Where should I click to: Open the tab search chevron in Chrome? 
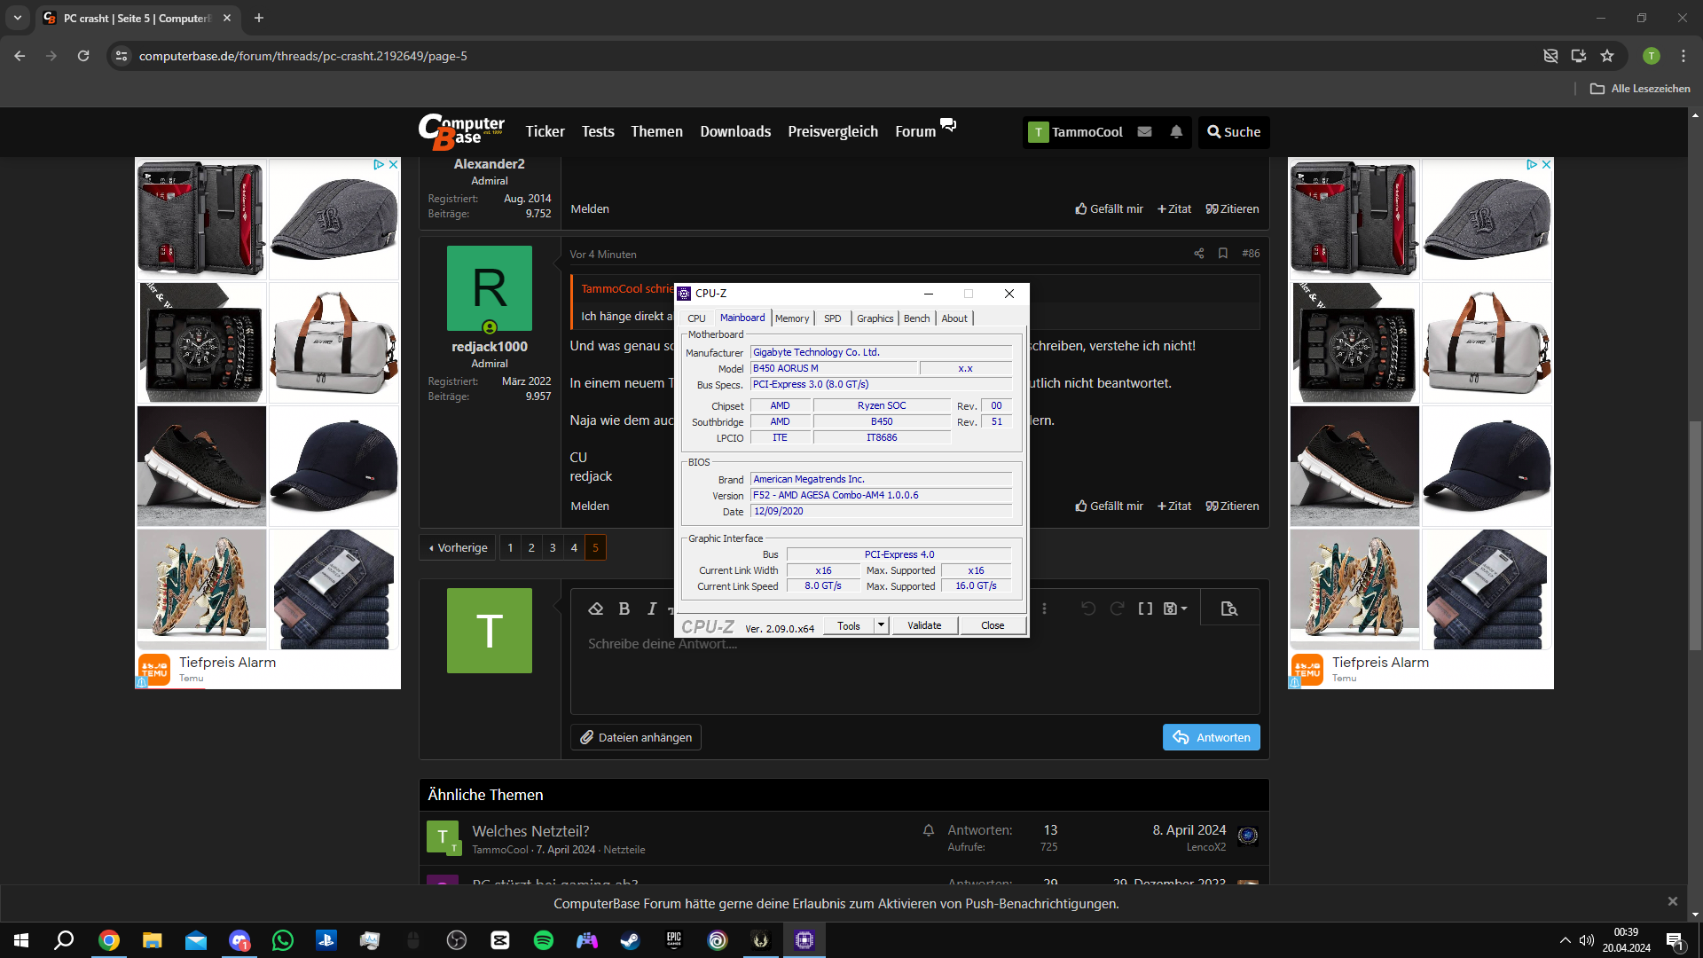17,18
